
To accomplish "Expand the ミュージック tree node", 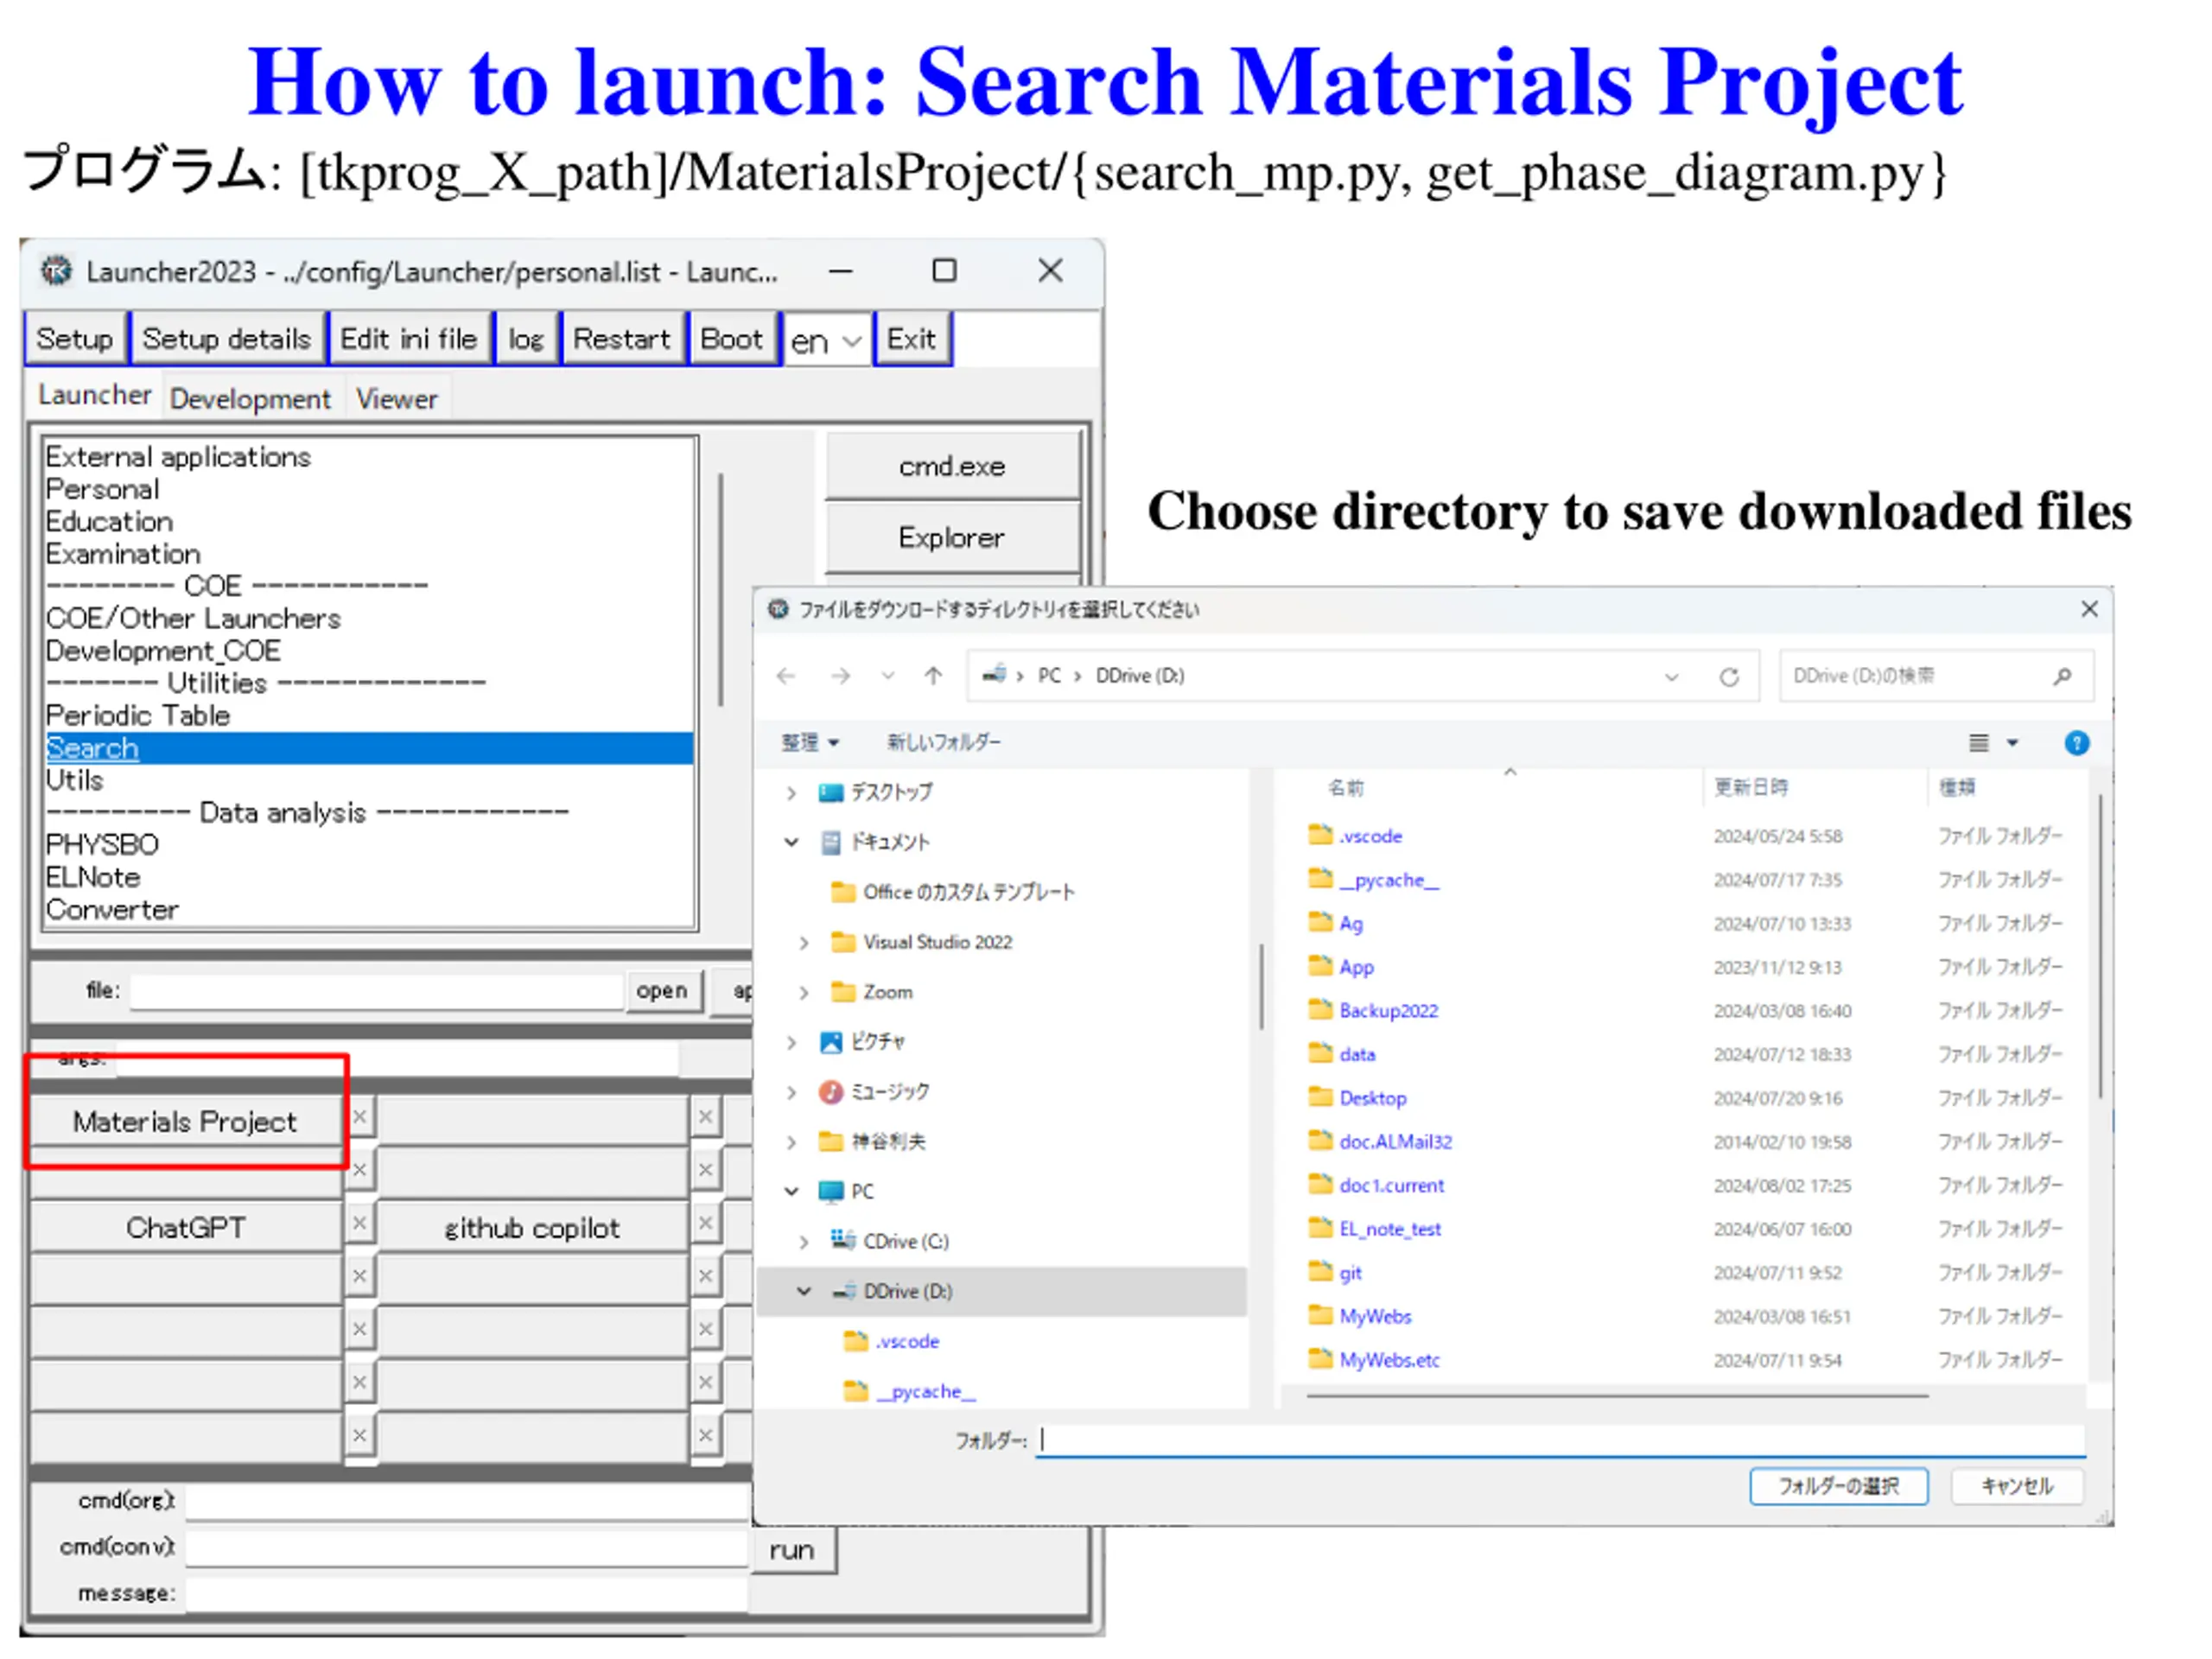I will click(x=791, y=1093).
